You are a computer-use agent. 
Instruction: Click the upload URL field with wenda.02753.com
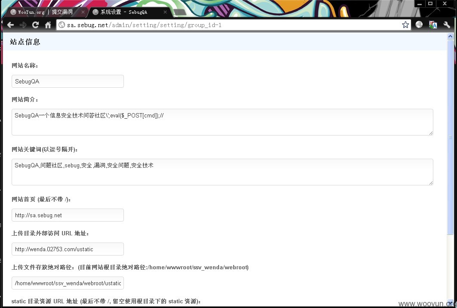68,249
